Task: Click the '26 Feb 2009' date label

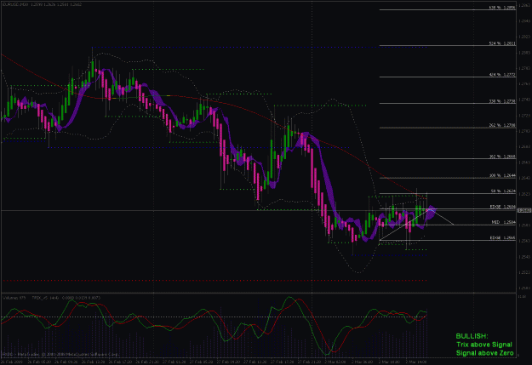Action: click(x=12, y=362)
